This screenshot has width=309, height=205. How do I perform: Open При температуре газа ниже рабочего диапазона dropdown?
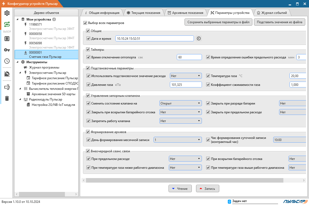coord(185,168)
